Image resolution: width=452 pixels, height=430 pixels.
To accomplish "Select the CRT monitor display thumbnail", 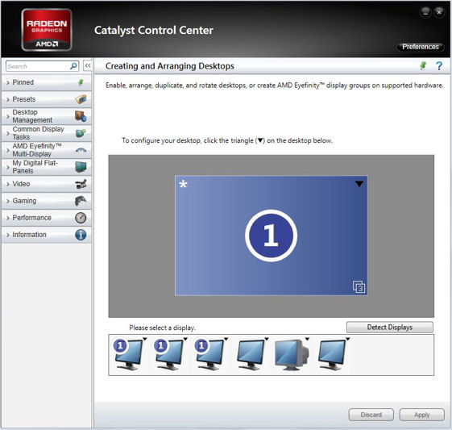I will (292, 355).
